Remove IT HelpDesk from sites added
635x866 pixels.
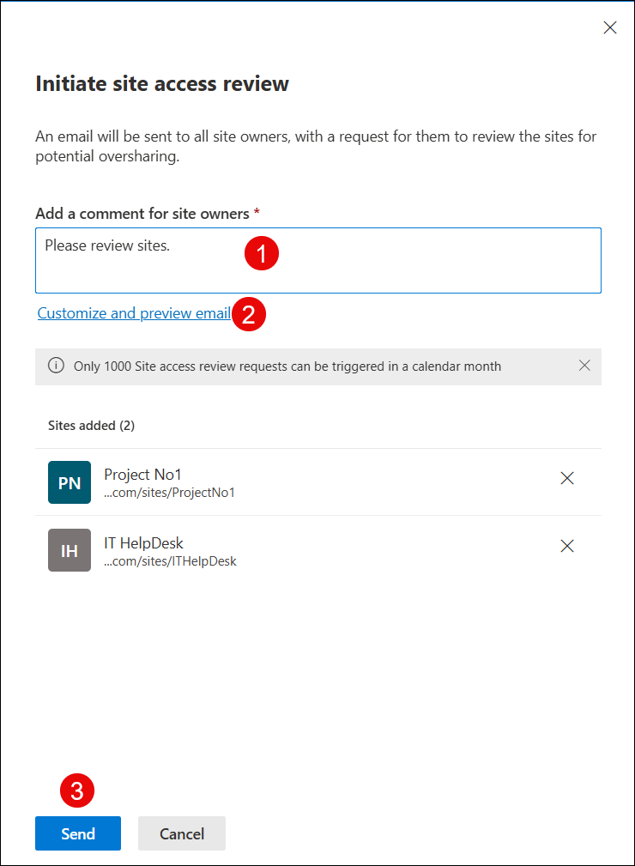(567, 546)
